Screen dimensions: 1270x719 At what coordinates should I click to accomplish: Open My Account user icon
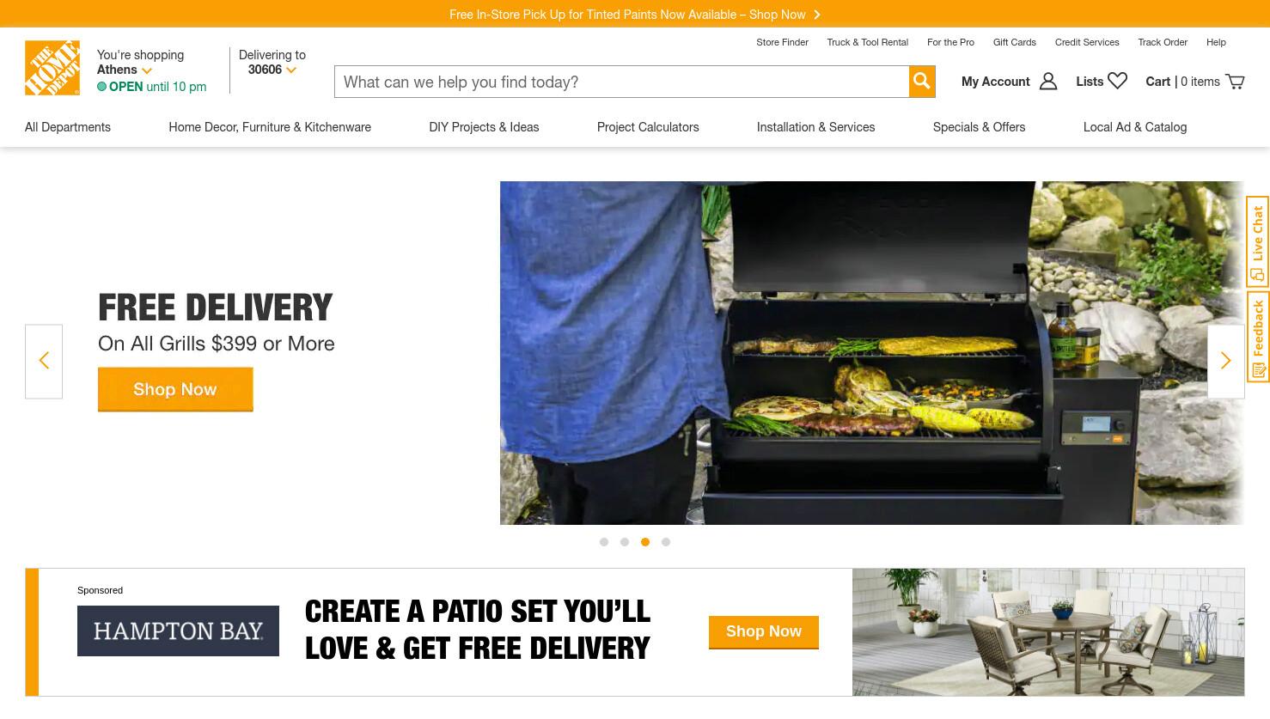[1048, 82]
